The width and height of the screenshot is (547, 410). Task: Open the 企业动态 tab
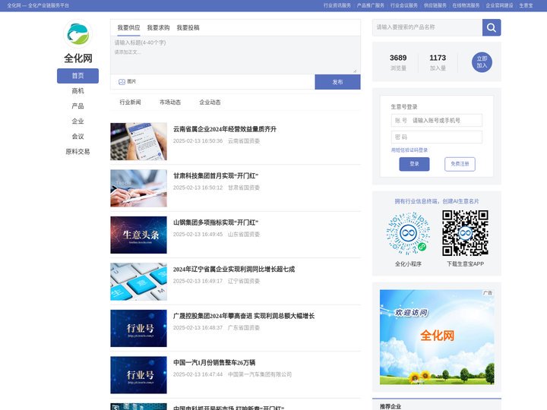tap(210, 102)
